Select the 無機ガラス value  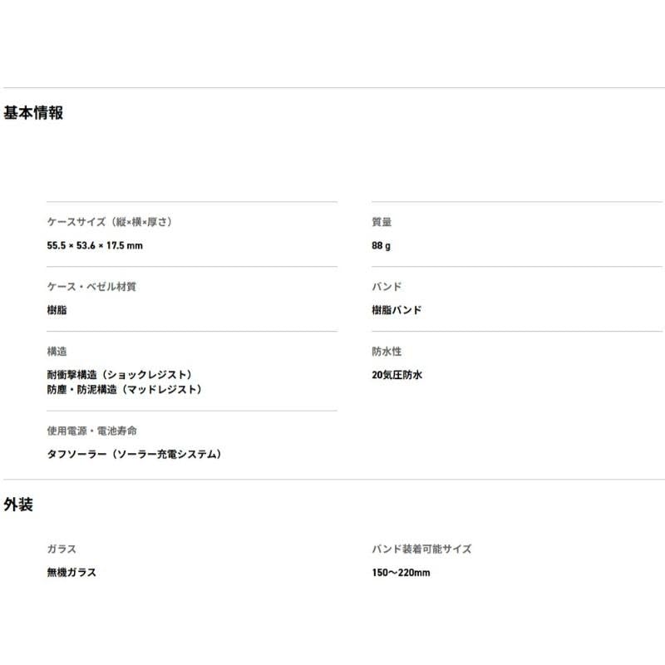click(x=71, y=573)
